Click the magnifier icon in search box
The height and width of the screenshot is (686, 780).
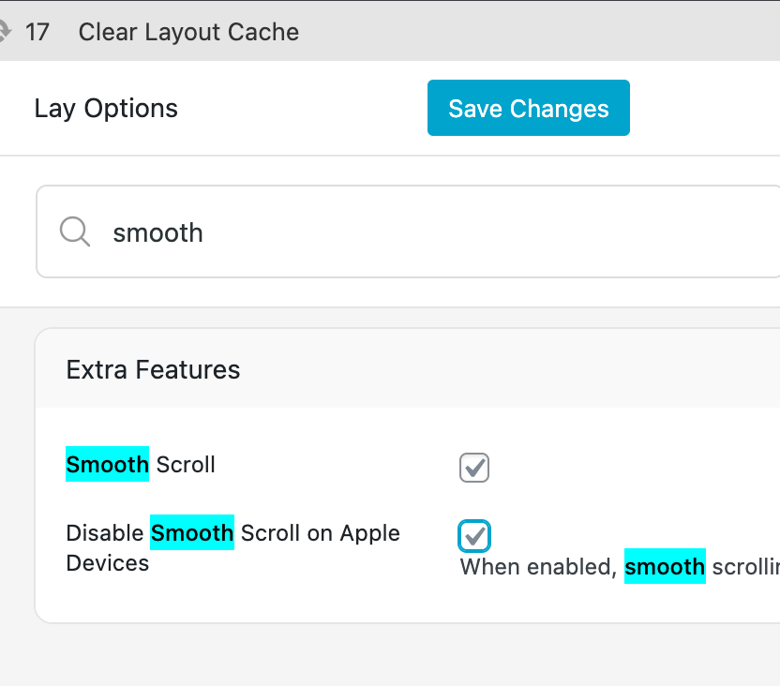pos(75,231)
